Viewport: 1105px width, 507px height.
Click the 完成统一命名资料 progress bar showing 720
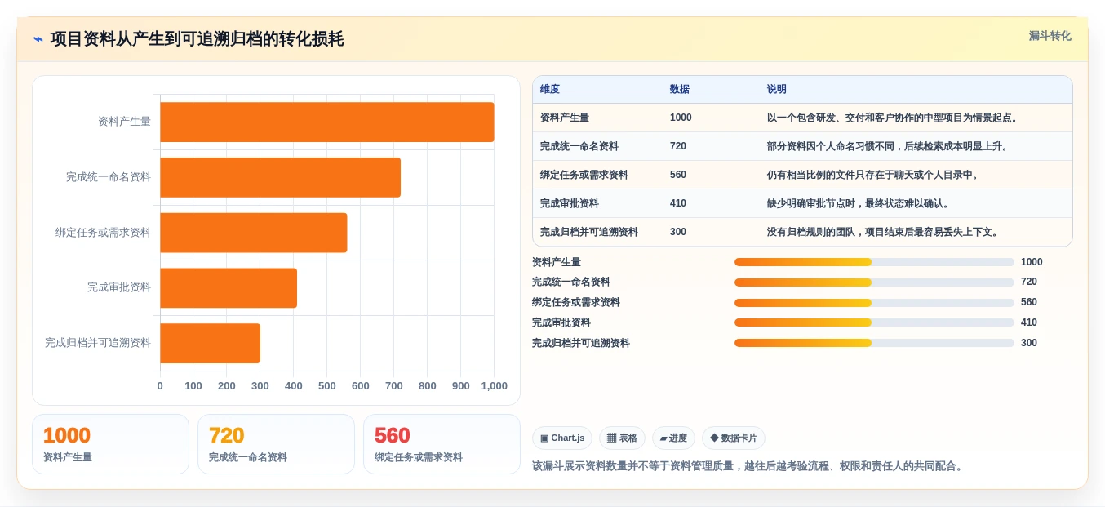(874, 282)
